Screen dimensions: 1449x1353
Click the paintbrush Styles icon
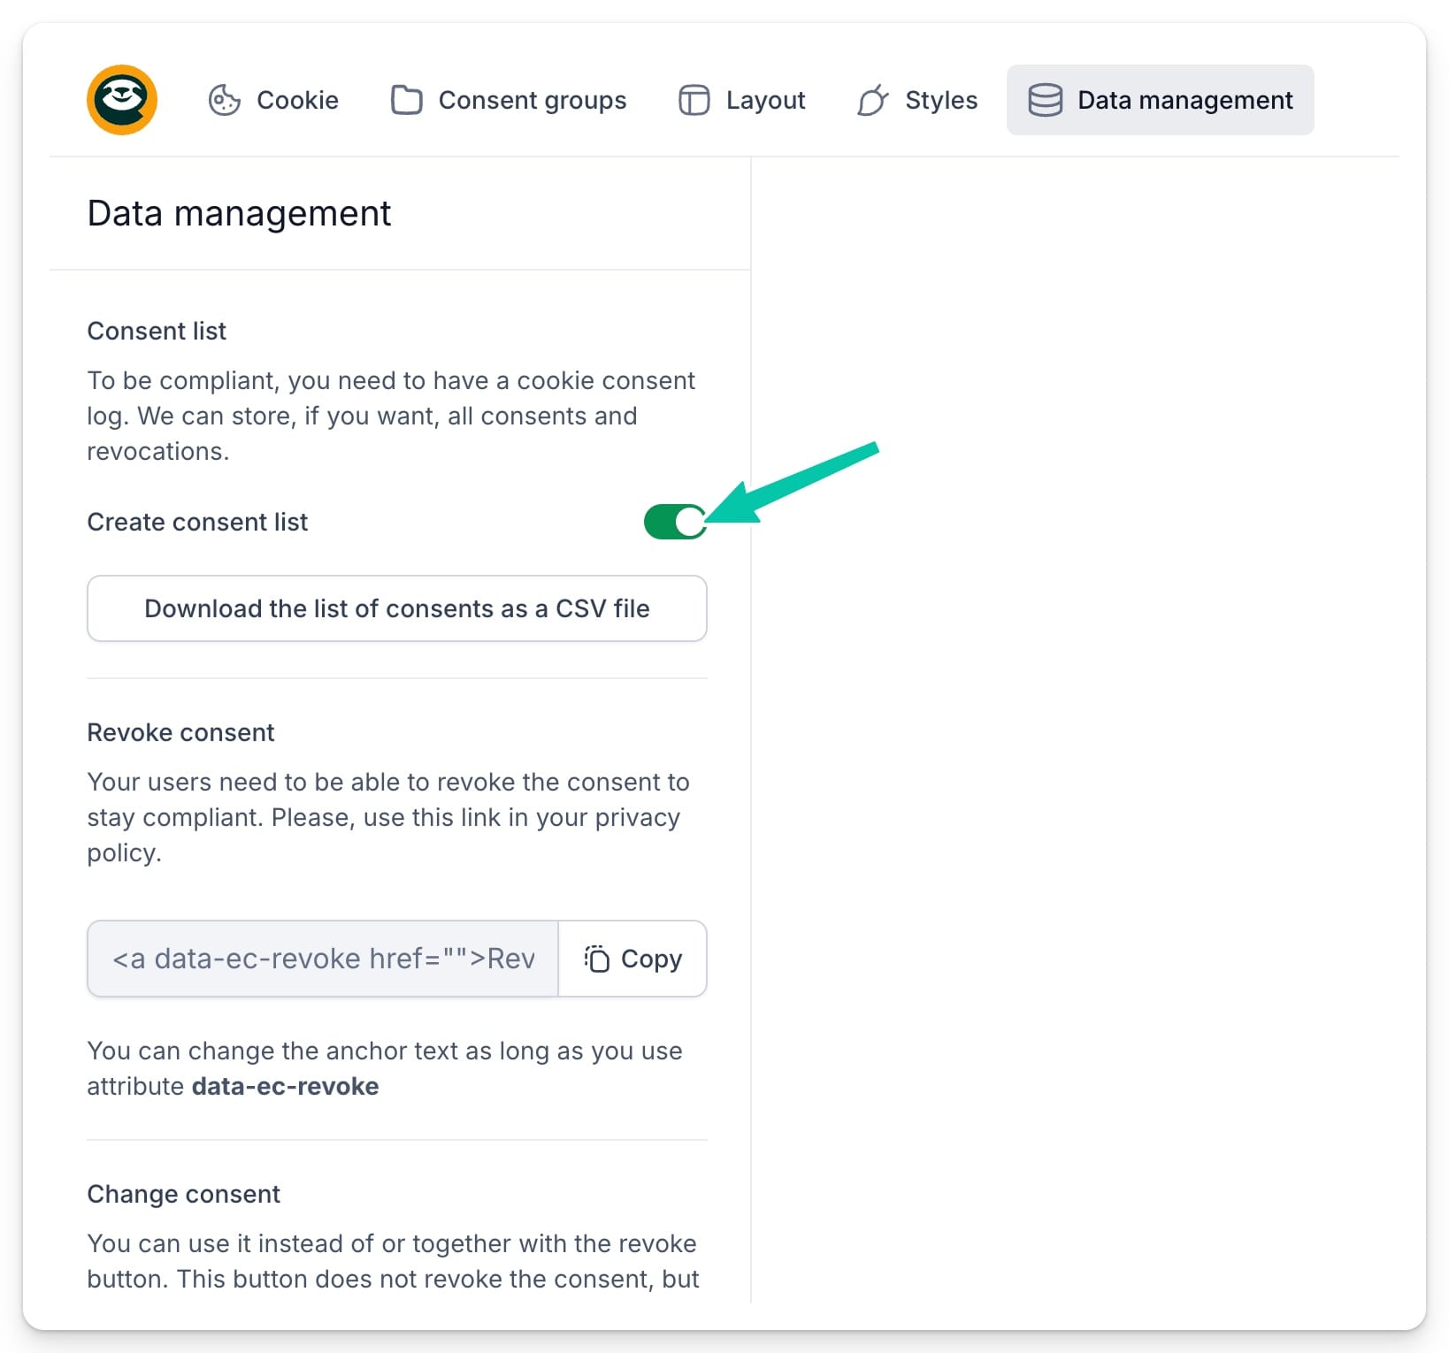(x=873, y=100)
